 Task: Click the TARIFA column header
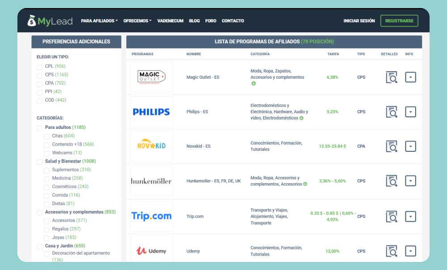coord(333,54)
